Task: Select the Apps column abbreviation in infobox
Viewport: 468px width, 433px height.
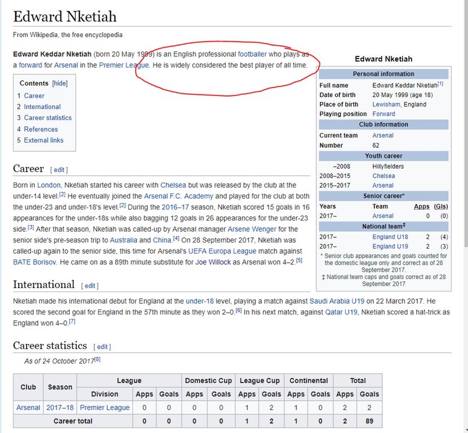Action: [x=421, y=206]
